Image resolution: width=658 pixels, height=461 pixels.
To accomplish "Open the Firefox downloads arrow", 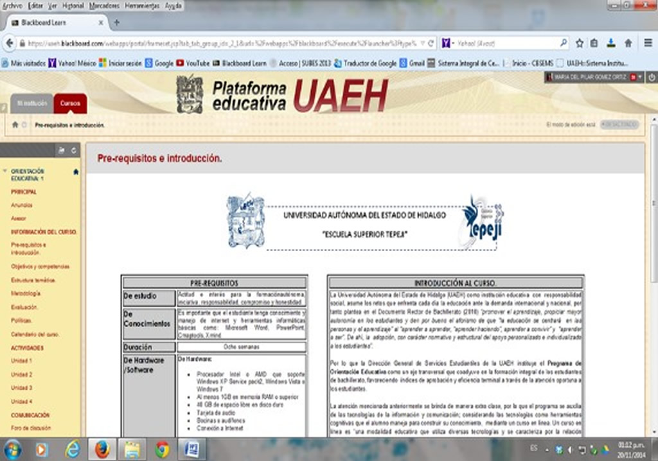I will [611, 43].
